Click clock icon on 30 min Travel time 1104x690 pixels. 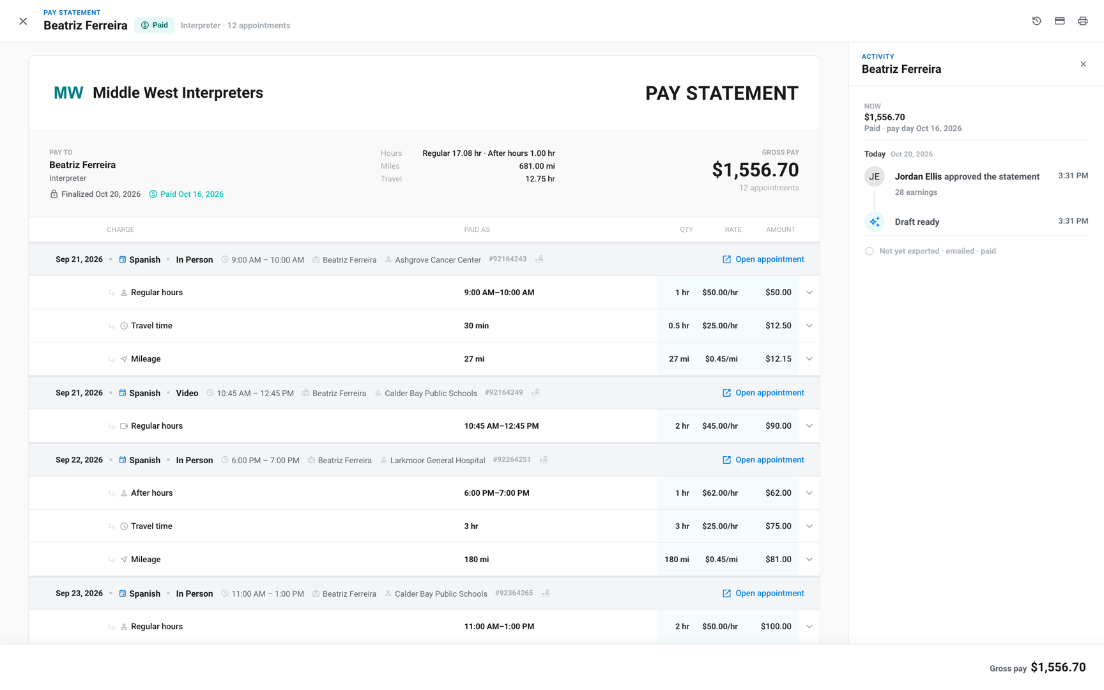click(x=124, y=326)
